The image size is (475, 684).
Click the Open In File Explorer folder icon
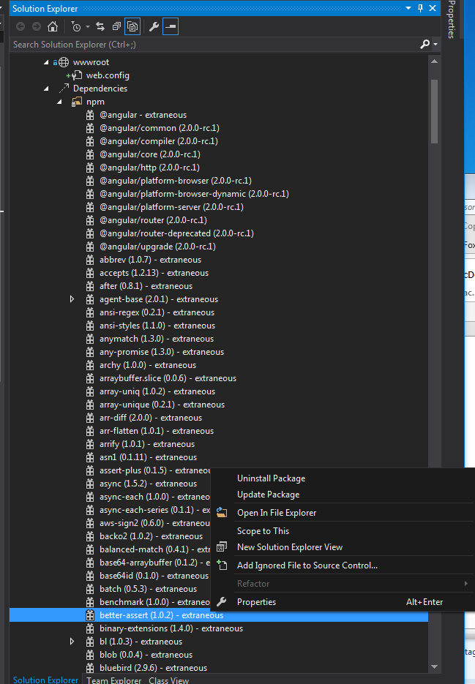(x=222, y=513)
